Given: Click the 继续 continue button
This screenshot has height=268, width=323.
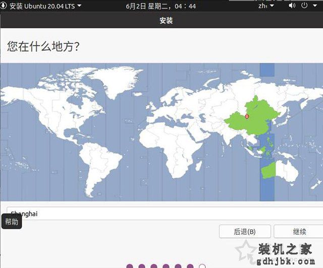Looking at the screenshot, I should click(x=298, y=231).
